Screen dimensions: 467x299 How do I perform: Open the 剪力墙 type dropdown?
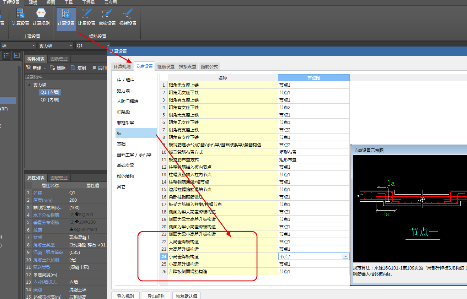click(56, 46)
